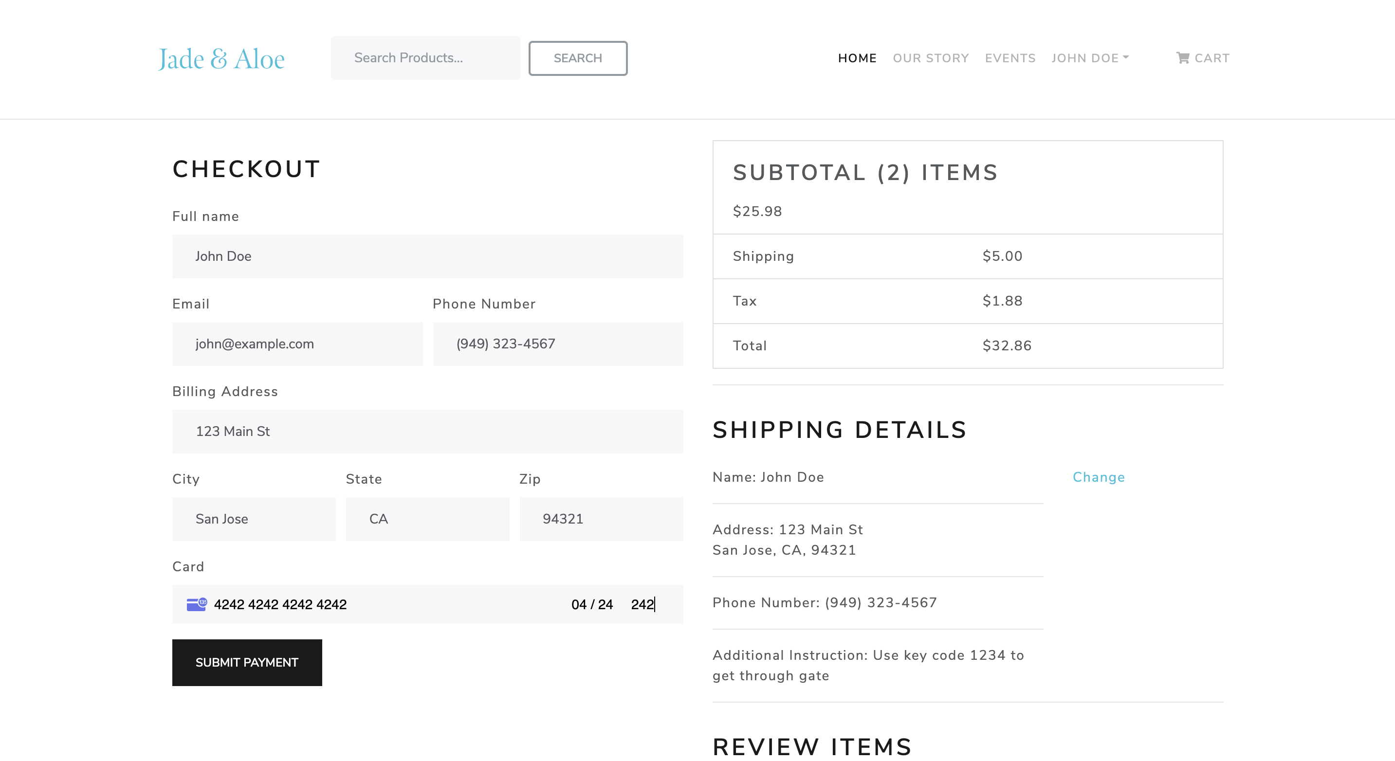Select the Tax amount $1.88
The height and width of the screenshot is (761, 1395).
click(x=1002, y=300)
